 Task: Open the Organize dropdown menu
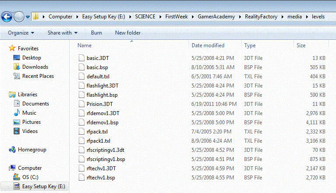pyautogui.click(x=21, y=33)
